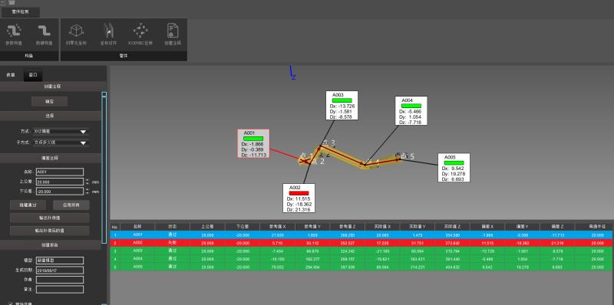The height and width of the screenshot is (305, 614).
Task: Click the apply-all button beside hide-passed
Action: (71, 205)
